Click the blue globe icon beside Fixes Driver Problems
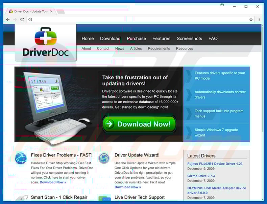Image resolution: width=267 pixels, height=204 pixels. (21, 158)
